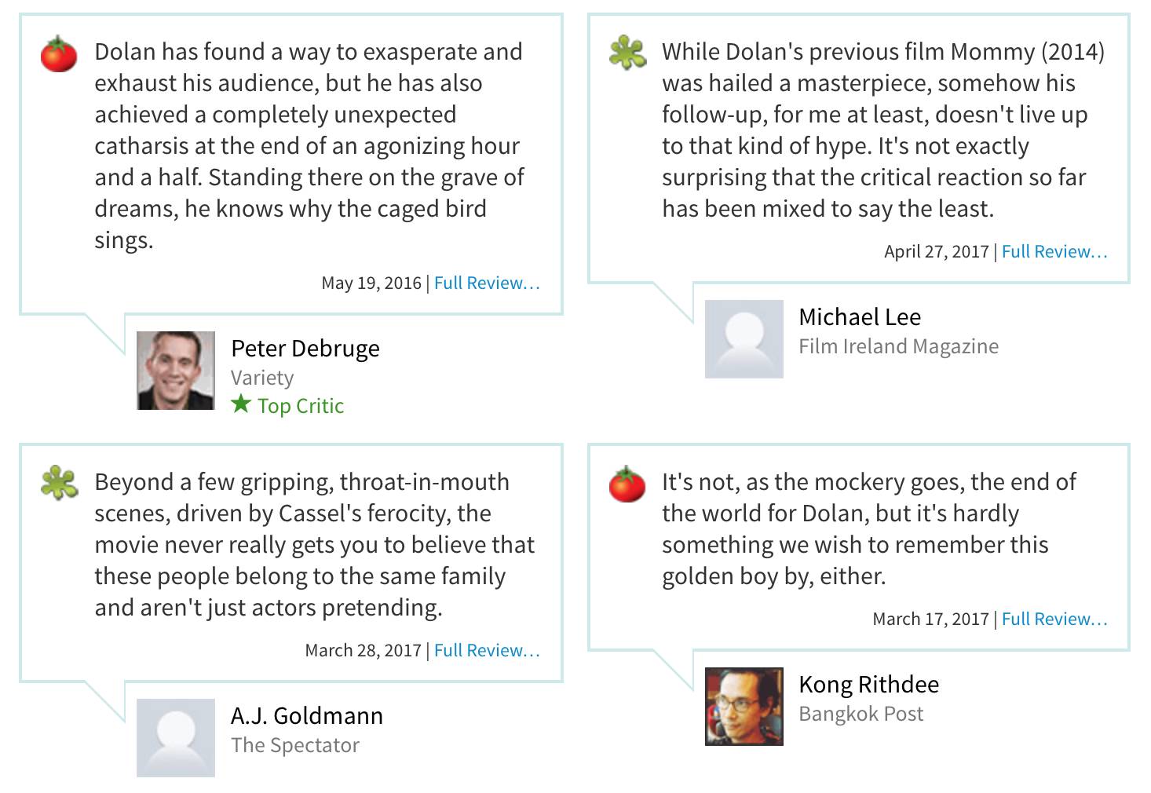Image resolution: width=1151 pixels, height=793 pixels.
Task: Click fresh tomato icon on Peter Debruge's review
Action: tap(59, 54)
